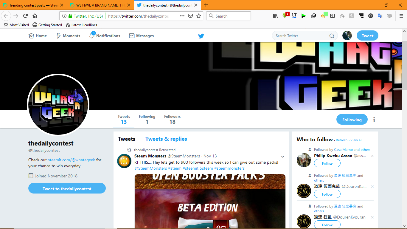Viewport: 407px width, 229px height.
Task: Dismiss the DourenKa suggestion
Action: (x=372, y=187)
